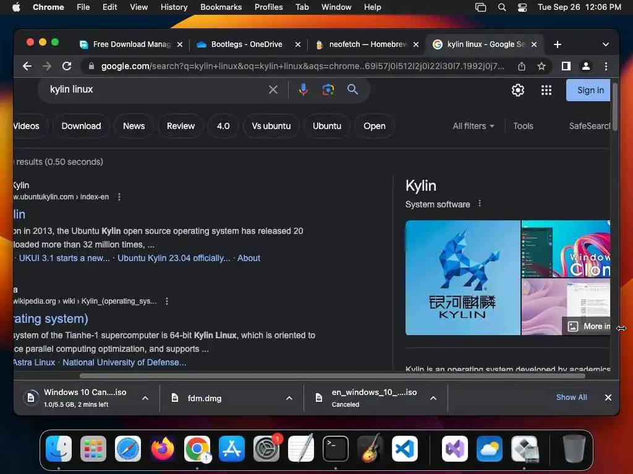Open Chrome three-dot menu

606,66
